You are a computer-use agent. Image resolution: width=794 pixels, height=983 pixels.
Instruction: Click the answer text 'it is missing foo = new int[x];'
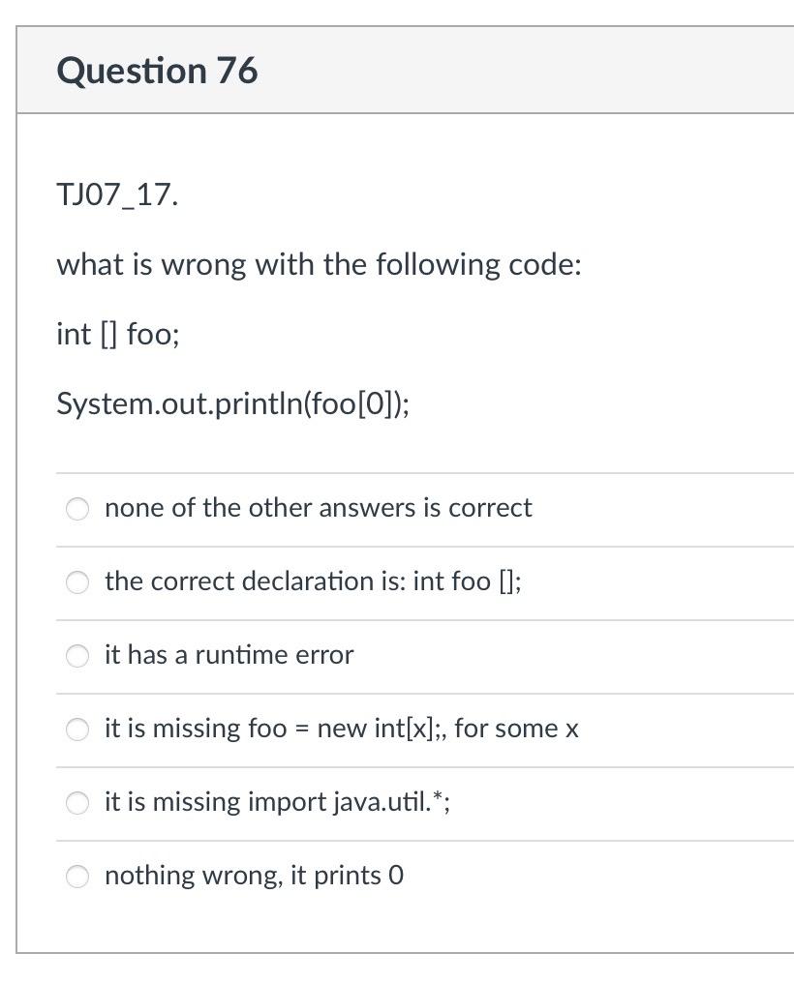pyautogui.click(x=341, y=730)
